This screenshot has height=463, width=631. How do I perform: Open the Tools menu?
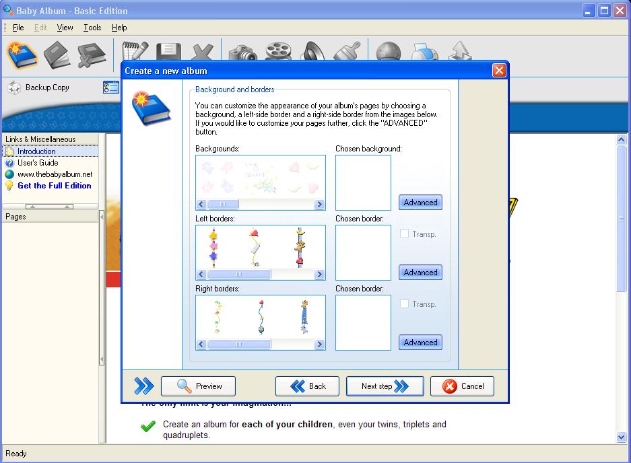(92, 28)
